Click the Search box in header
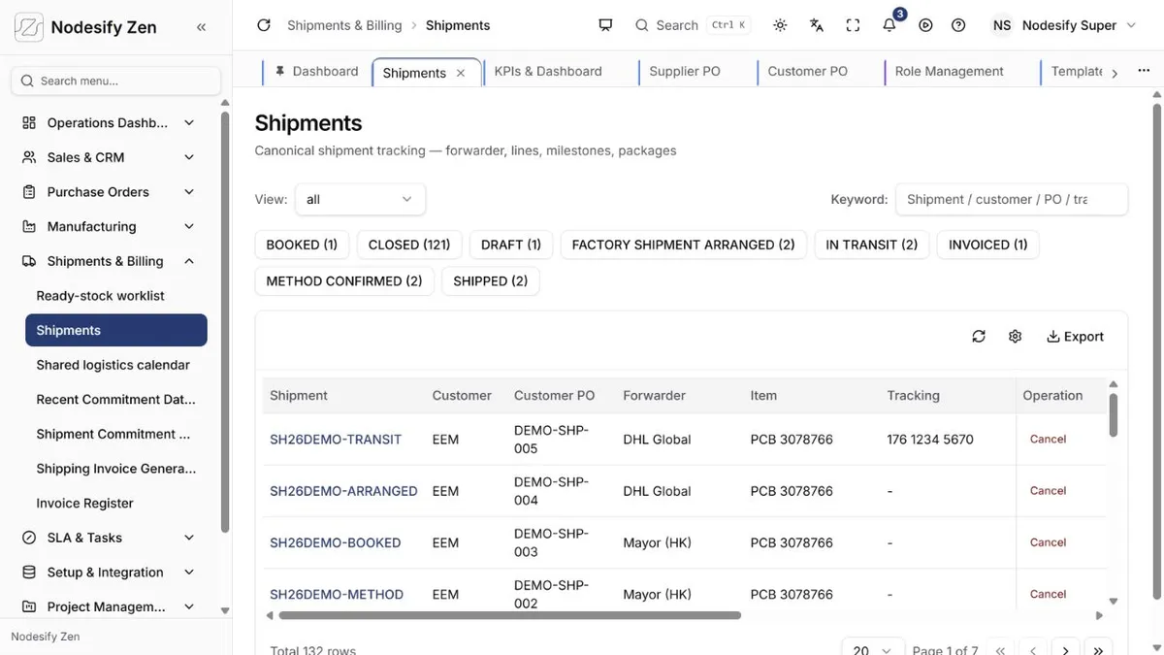This screenshot has width=1164, height=655. coord(693,25)
